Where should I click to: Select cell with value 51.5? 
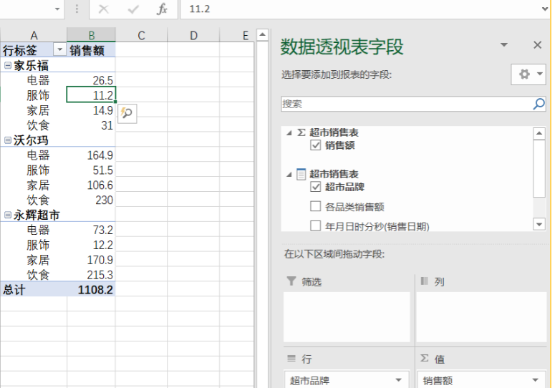pos(92,170)
